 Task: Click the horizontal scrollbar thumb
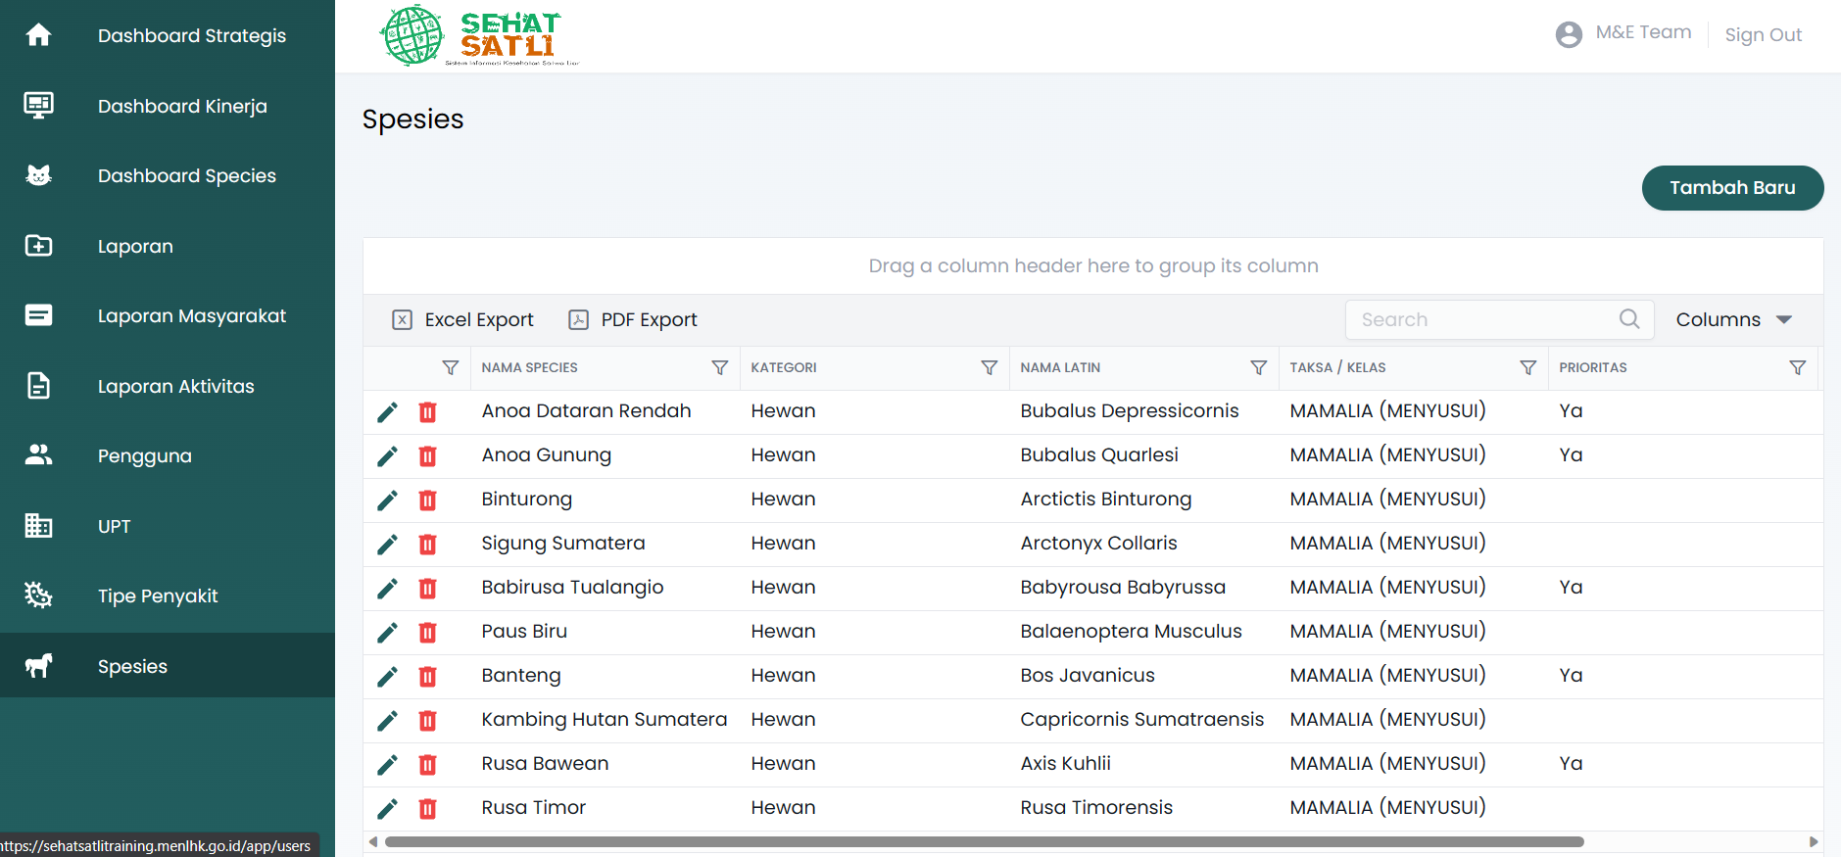(x=984, y=841)
